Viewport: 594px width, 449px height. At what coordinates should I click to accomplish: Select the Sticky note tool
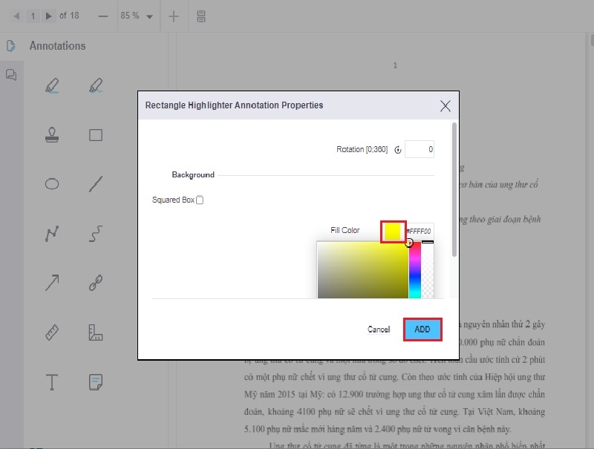pyautogui.click(x=96, y=382)
